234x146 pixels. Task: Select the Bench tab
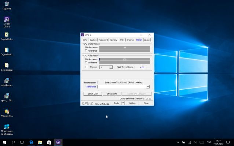(x=139, y=40)
